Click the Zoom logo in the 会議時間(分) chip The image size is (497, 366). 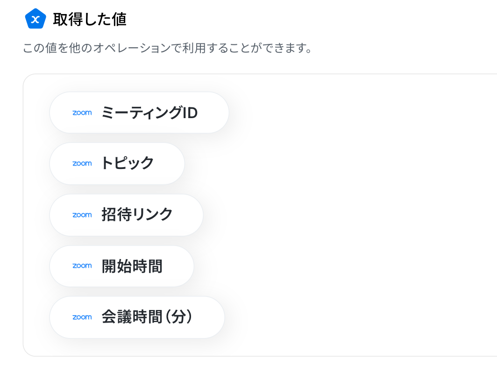[x=82, y=317]
